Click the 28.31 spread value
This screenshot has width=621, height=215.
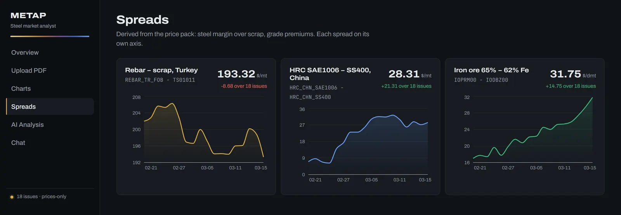[x=404, y=74]
